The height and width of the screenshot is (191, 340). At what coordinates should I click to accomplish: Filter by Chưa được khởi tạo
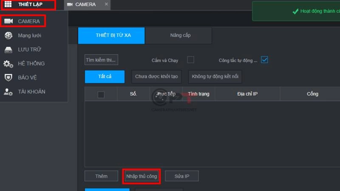click(x=156, y=77)
